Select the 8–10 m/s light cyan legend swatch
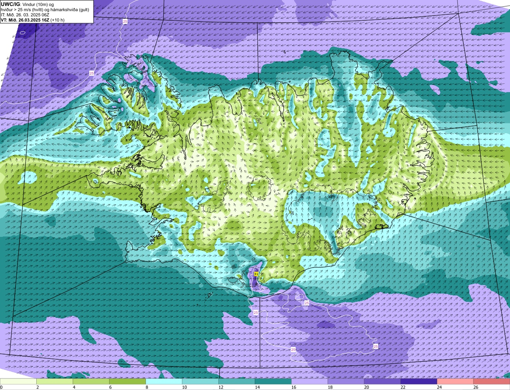510x390 pixels. coord(164,381)
